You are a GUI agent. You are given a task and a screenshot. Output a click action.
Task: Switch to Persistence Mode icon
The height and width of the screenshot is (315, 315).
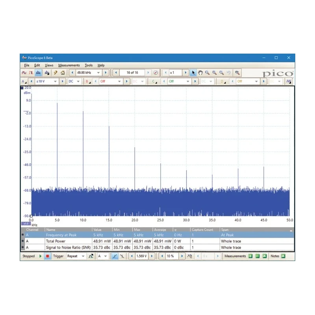click(31, 73)
